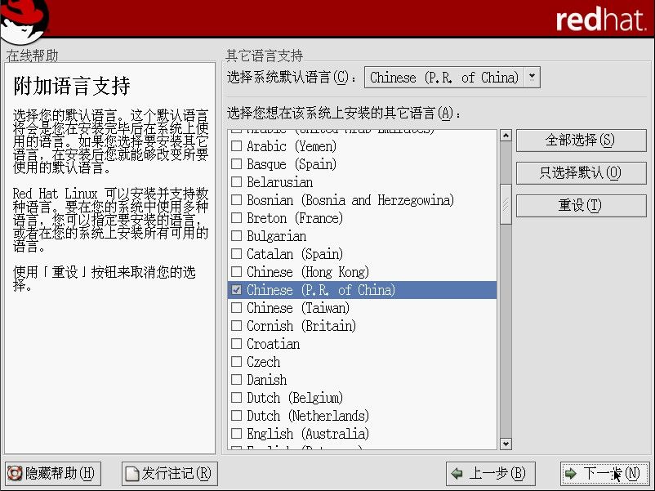
Task: Check Bosnian (Bosnia and Herzegowina) box
Action: 236,199
